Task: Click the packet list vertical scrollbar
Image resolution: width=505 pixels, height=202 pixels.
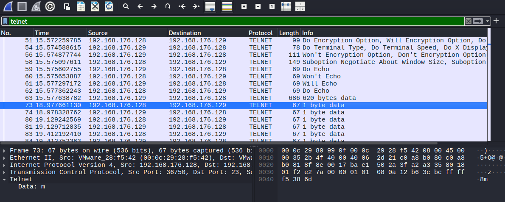Action: pyautogui.click(x=489, y=85)
